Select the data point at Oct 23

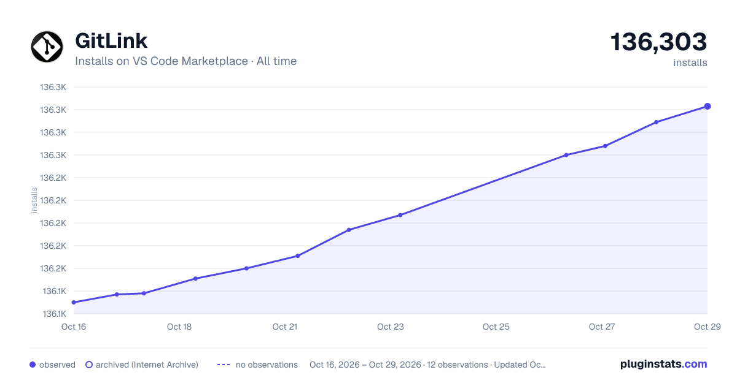400,215
